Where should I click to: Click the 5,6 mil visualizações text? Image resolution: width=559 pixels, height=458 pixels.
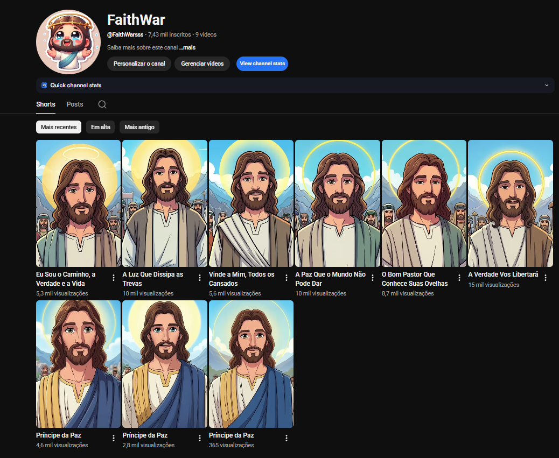pyautogui.click(x=235, y=293)
